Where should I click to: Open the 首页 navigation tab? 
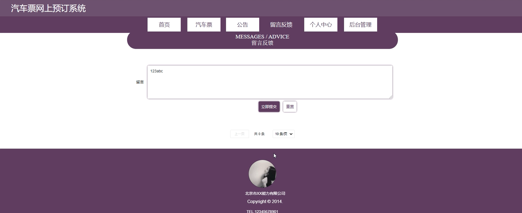coord(164,25)
